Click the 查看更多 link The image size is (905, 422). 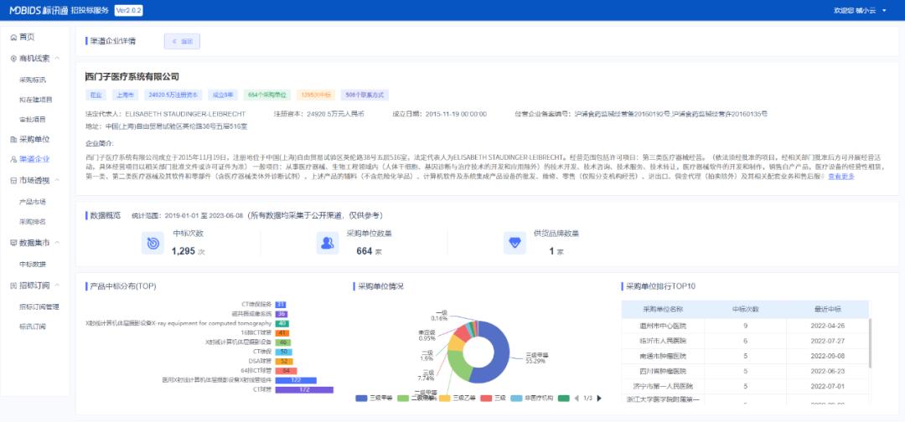[x=841, y=177]
